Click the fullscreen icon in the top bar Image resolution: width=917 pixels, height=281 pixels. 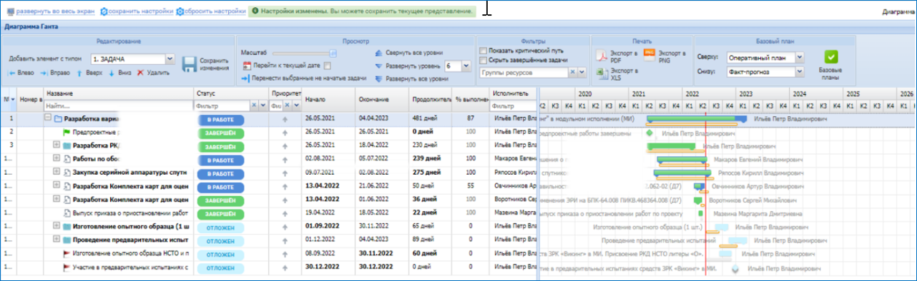(x=10, y=12)
